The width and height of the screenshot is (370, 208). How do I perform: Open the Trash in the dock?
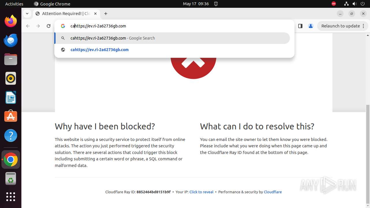point(11,179)
